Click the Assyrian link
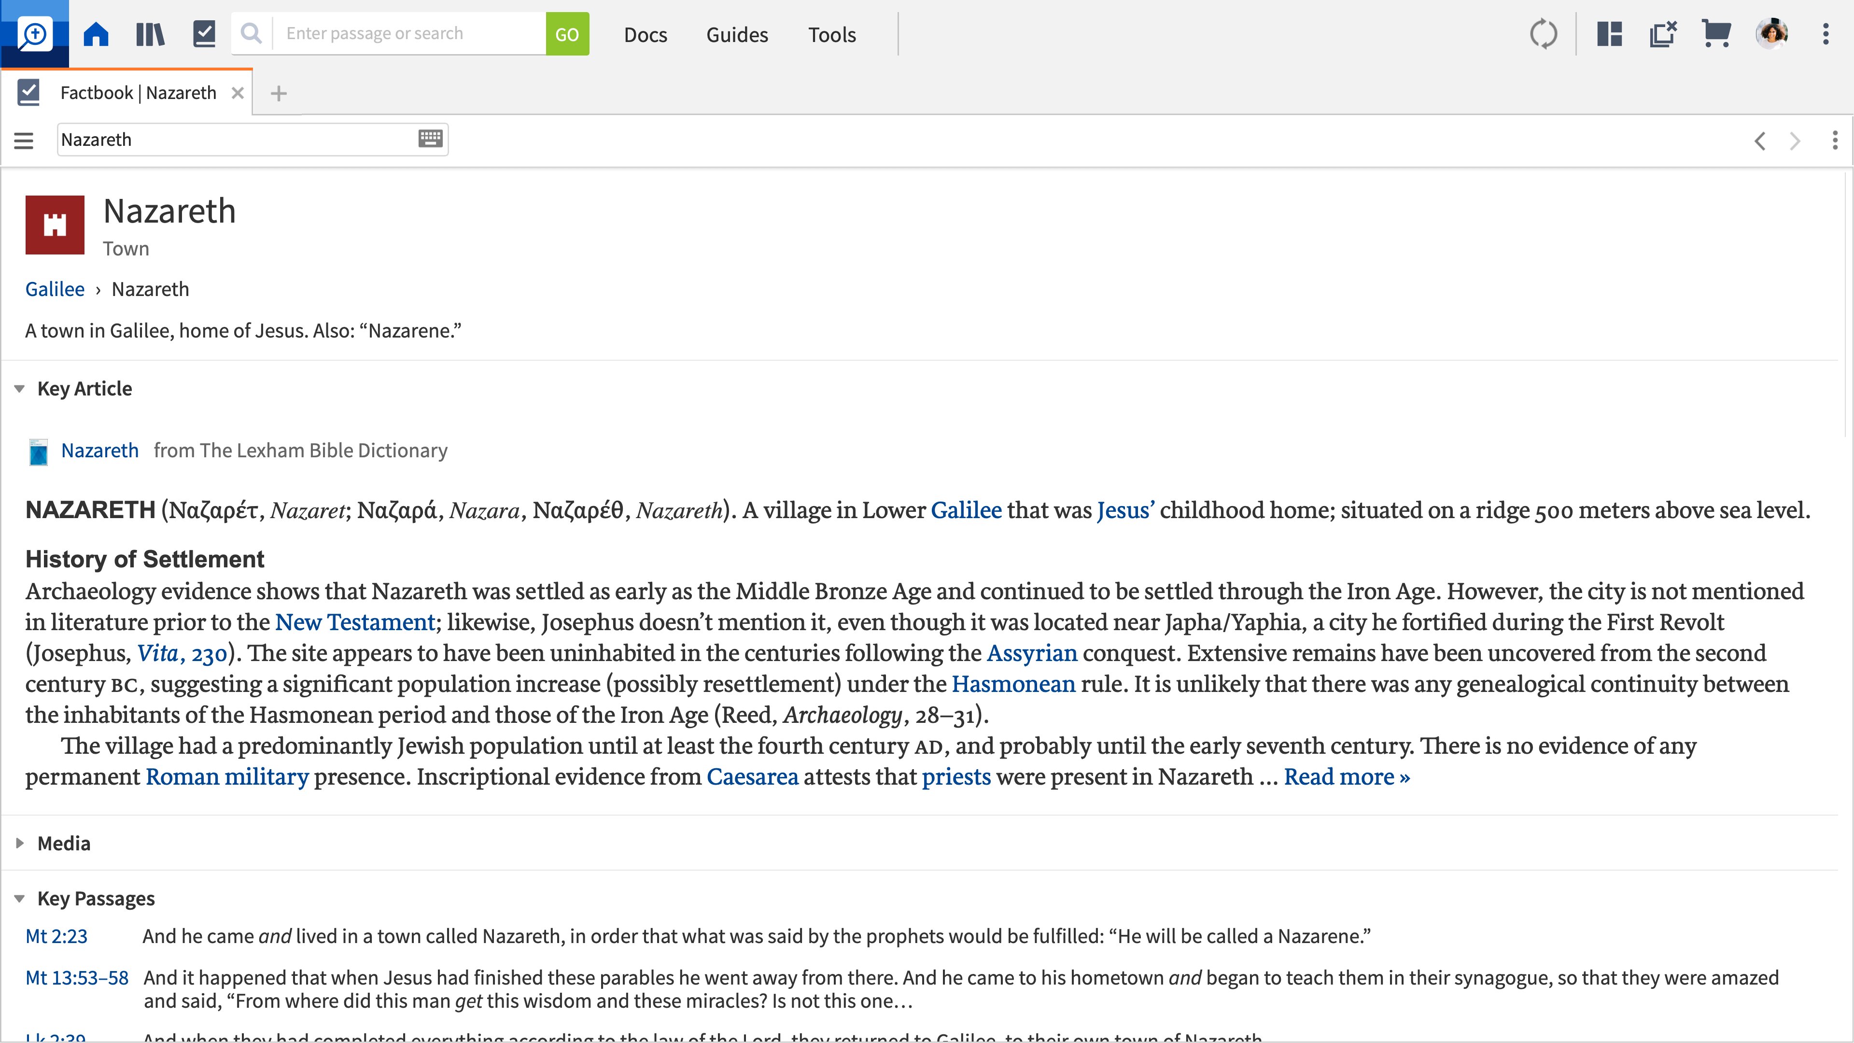Image resolution: width=1854 pixels, height=1043 pixels. point(1032,654)
